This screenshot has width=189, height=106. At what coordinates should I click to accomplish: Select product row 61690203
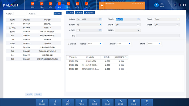pyautogui.click(x=33, y=59)
